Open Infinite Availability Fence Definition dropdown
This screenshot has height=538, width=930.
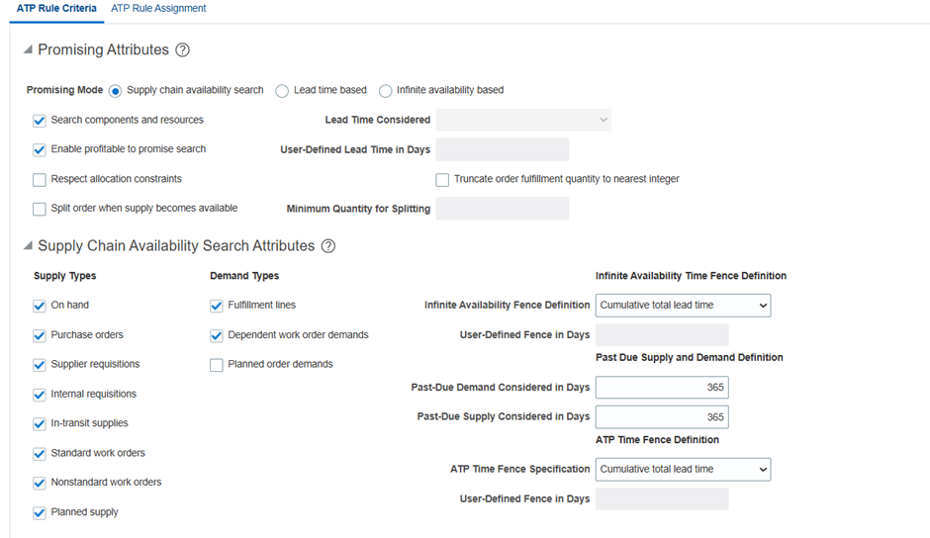[684, 306]
